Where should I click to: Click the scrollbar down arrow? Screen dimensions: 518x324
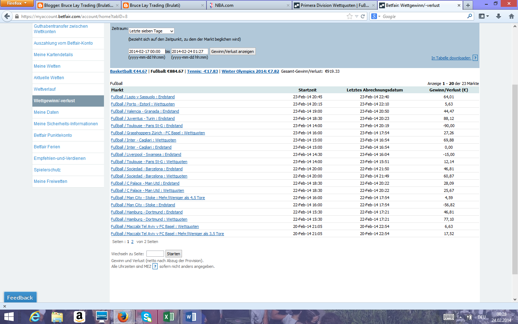click(x=515, y=299)
